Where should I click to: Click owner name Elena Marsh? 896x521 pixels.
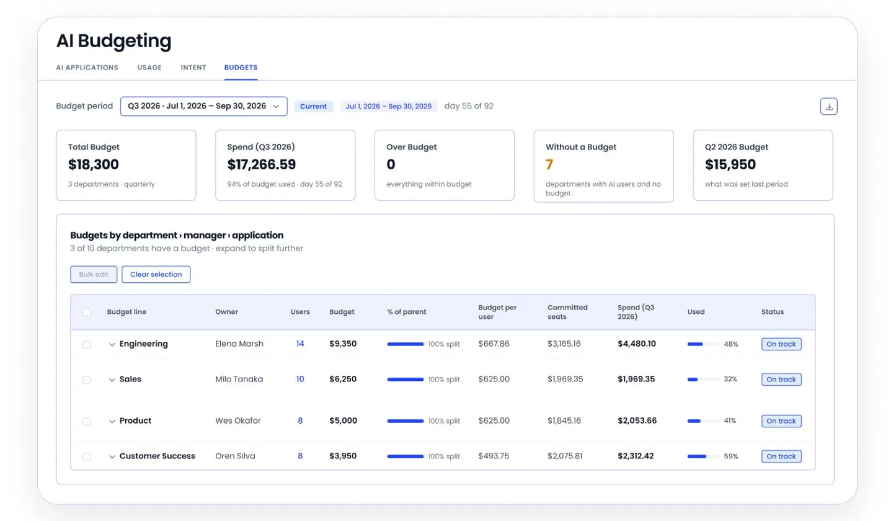[239, 344]
